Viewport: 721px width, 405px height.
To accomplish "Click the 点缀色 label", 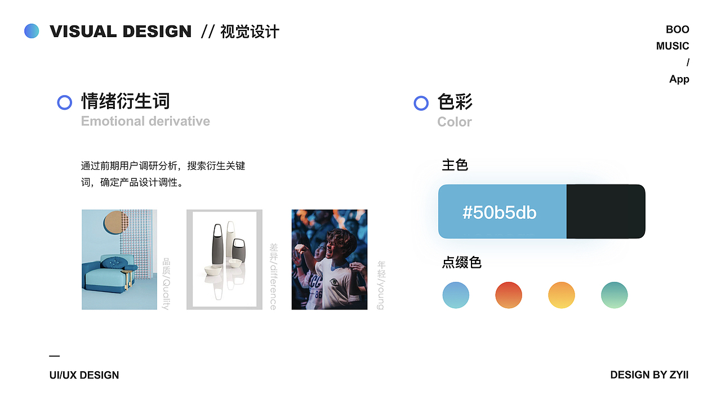I will tap(462, 263).
